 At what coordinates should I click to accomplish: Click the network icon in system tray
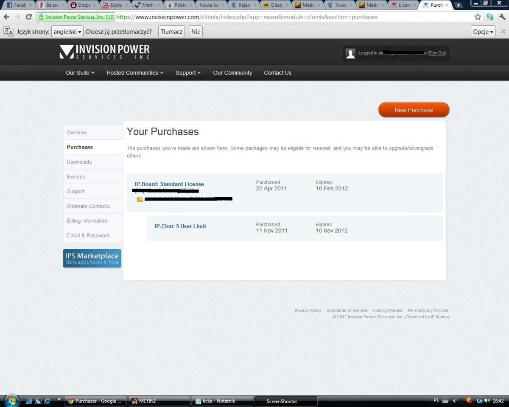point(480,401)
